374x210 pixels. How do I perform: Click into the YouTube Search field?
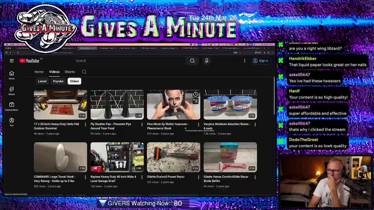tap(129, 61)
